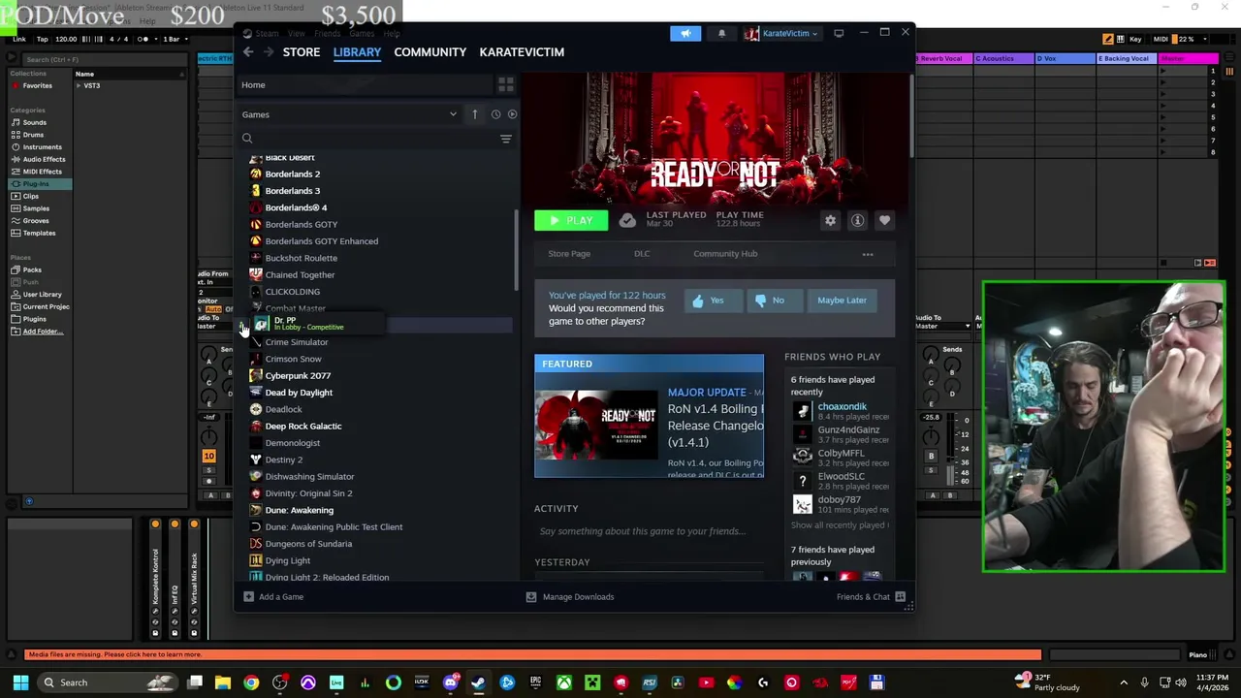Select Audio Effects category in Ableton browser

pyautogui.click(x=44, y=159)
